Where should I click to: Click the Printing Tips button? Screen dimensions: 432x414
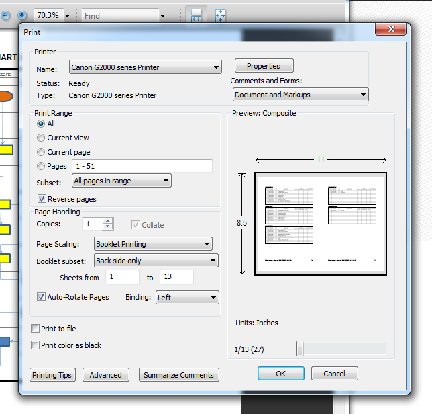point(52,375)
